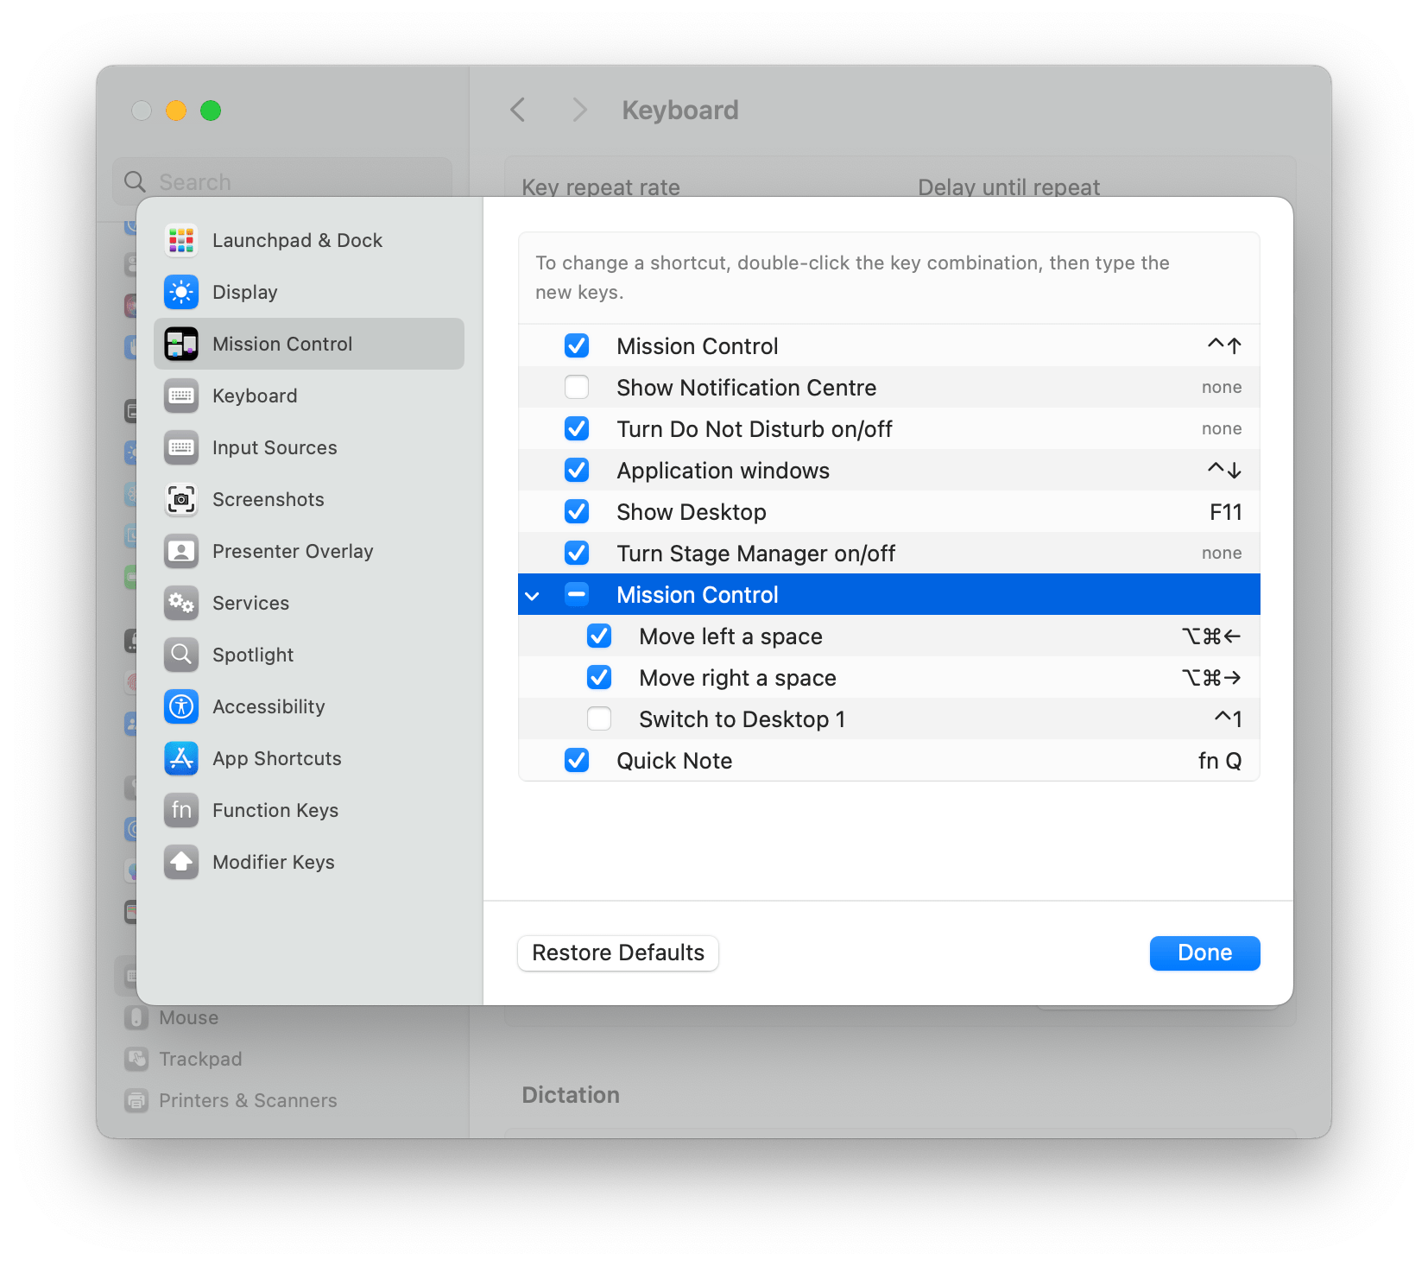Click the Accessibility sidebar icon

(181, 706)
